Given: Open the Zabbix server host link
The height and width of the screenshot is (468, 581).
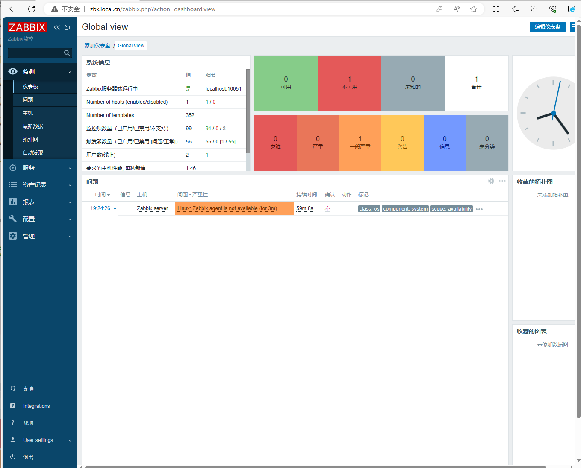Looking at the screenshot, I should [x=152, y=208].
